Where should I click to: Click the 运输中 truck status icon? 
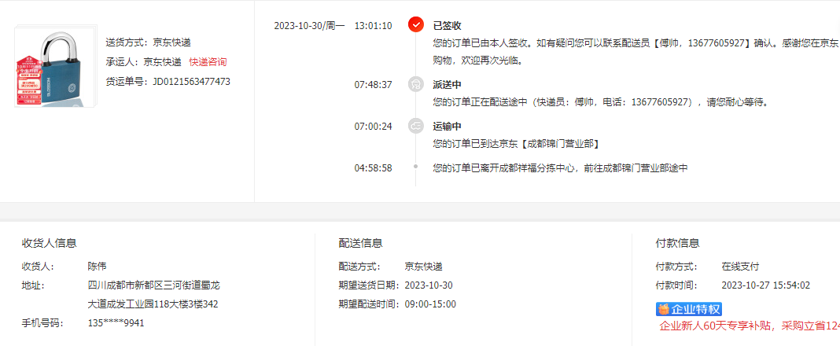(x=416, y=126)
